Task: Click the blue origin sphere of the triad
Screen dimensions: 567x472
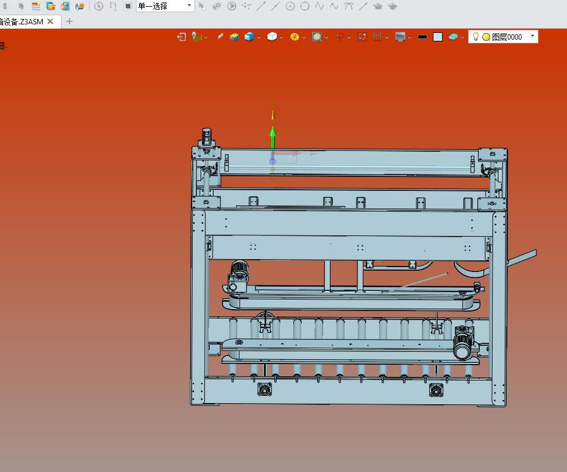Action: pos(273,162)
